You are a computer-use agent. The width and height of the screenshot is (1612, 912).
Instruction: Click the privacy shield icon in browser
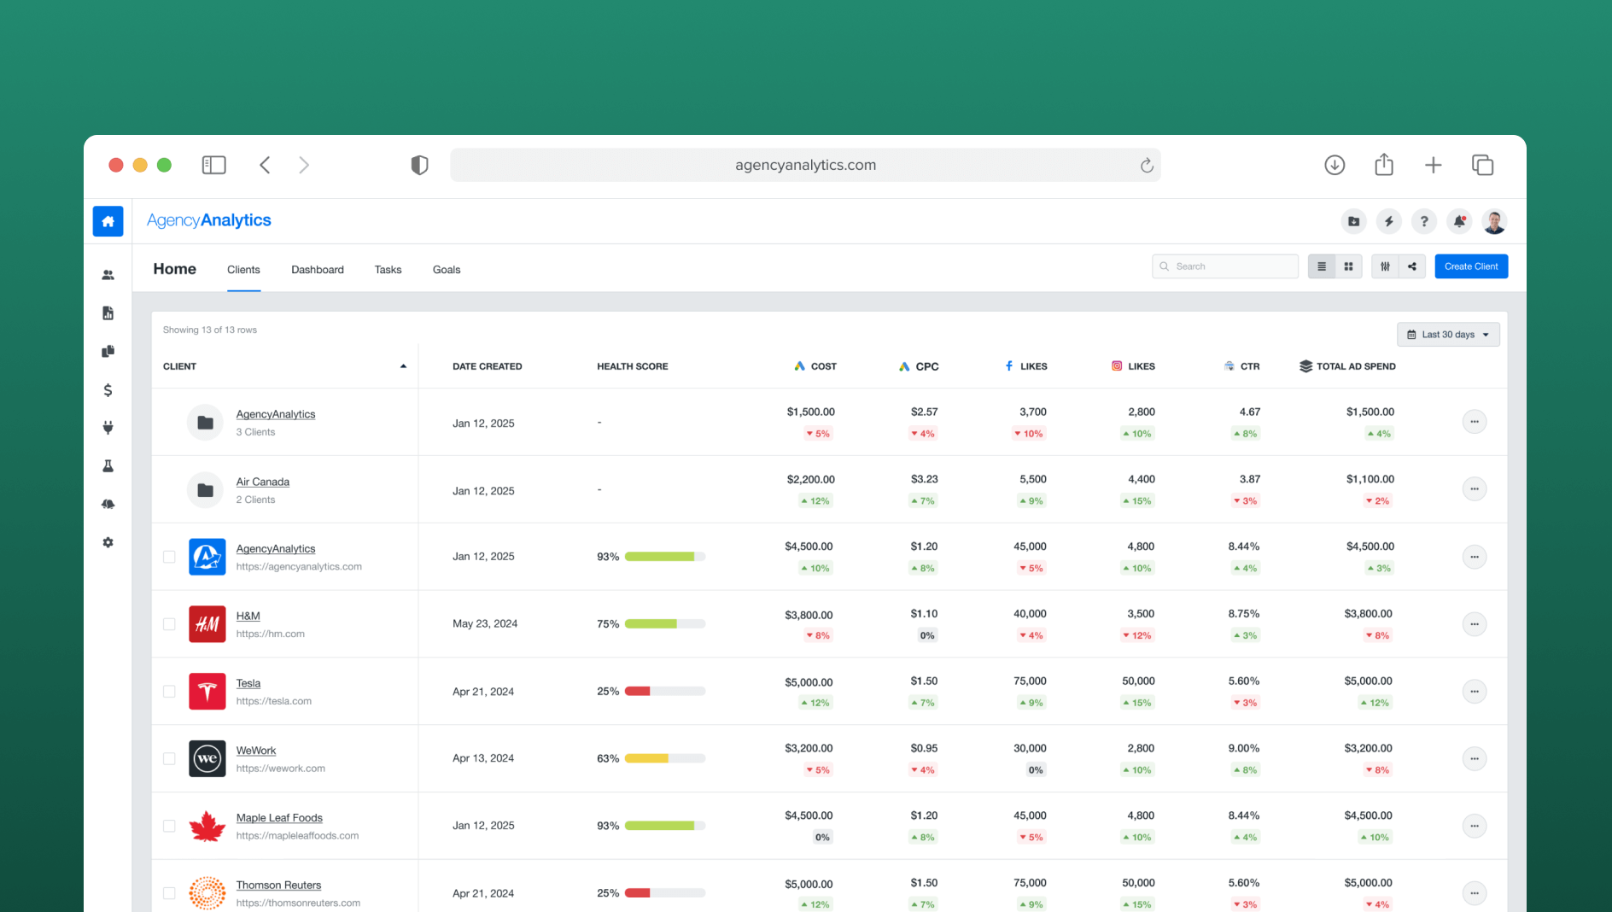point(419,165)
